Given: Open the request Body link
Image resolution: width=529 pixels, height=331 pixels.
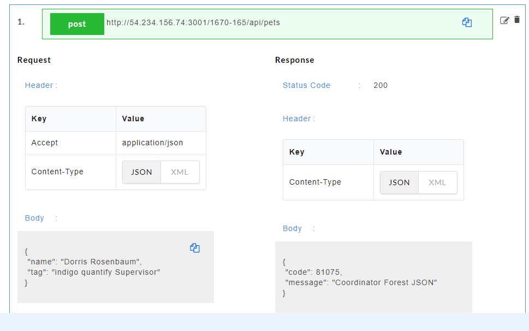Looking at the screenshot, I should [x=34, y=218].
